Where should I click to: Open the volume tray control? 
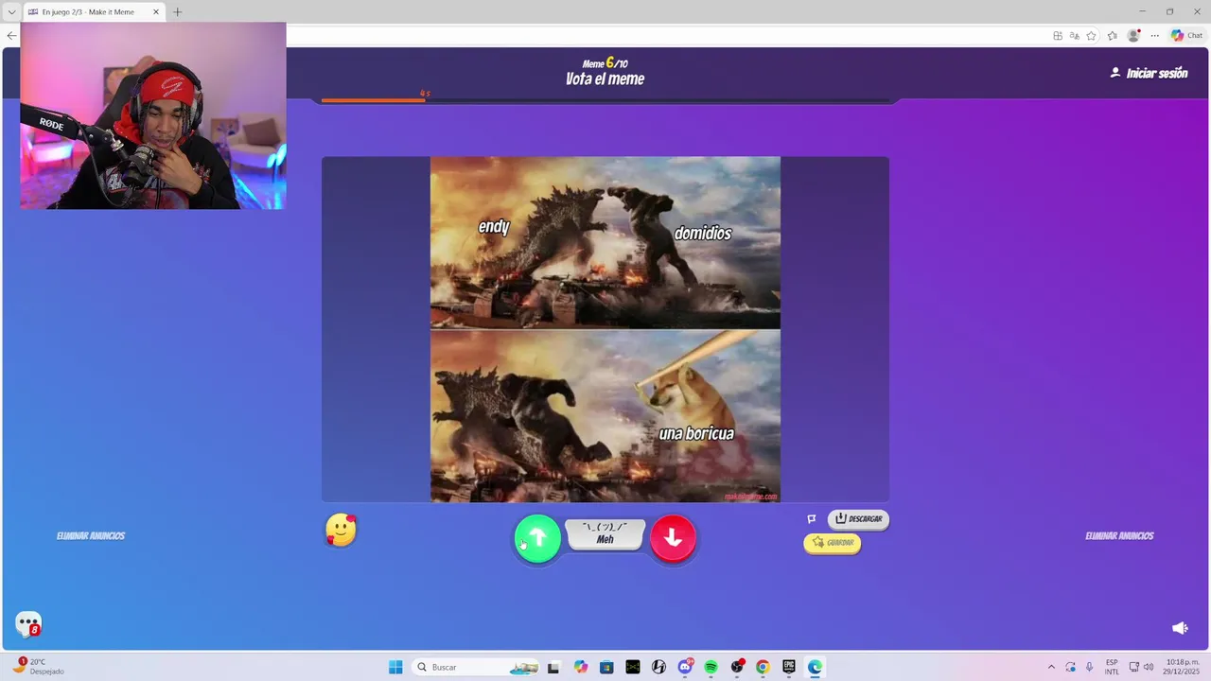click(x=1149, y=667)
